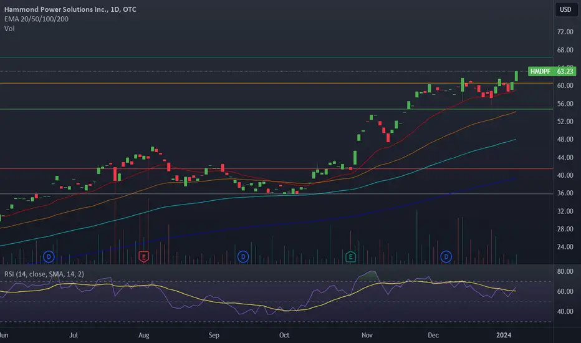This screenshot has width=581, height=343.
Task: Click the latest green candlestick near 63
Action: click(516, 76)
